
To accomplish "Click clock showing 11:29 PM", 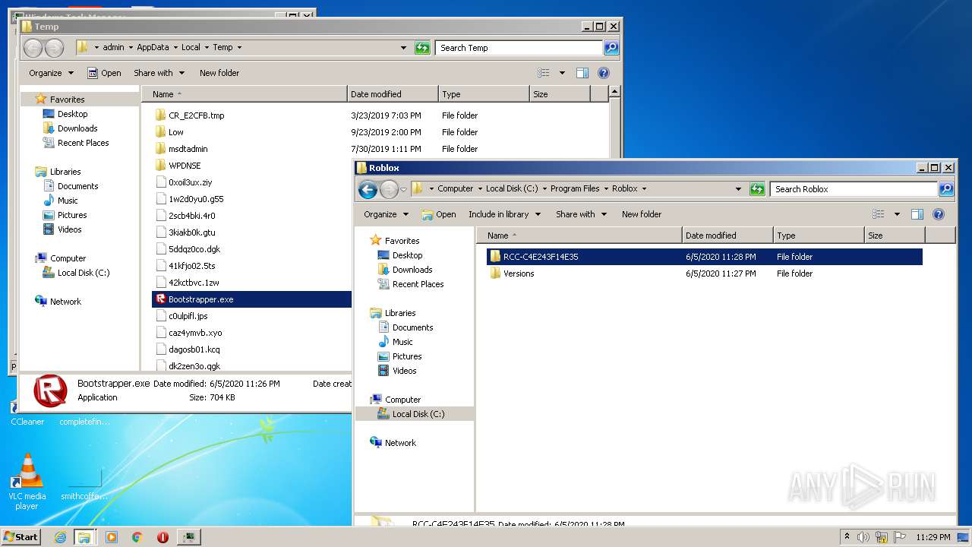I will [933, 537].
